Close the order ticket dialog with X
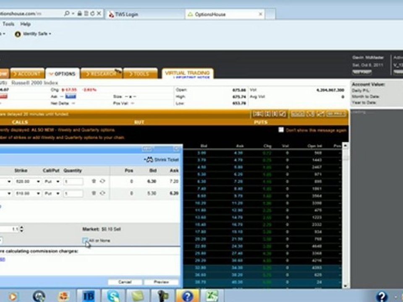Image resolution: width=403 pixels, height=302 pixels. [x=177, y=149]
